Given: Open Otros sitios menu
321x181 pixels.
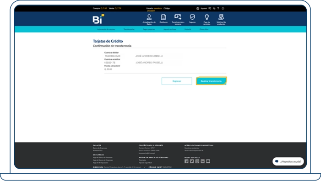Looking at the screenshot, I should coord(204,29).
